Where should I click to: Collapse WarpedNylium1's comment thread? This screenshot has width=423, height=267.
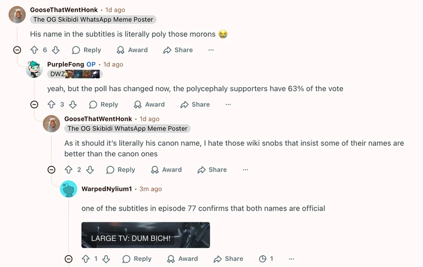point(68,259)
